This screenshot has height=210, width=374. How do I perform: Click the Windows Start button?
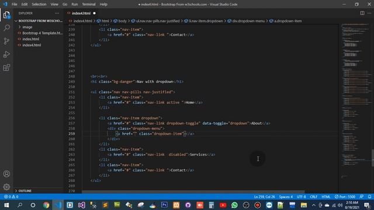6,205
